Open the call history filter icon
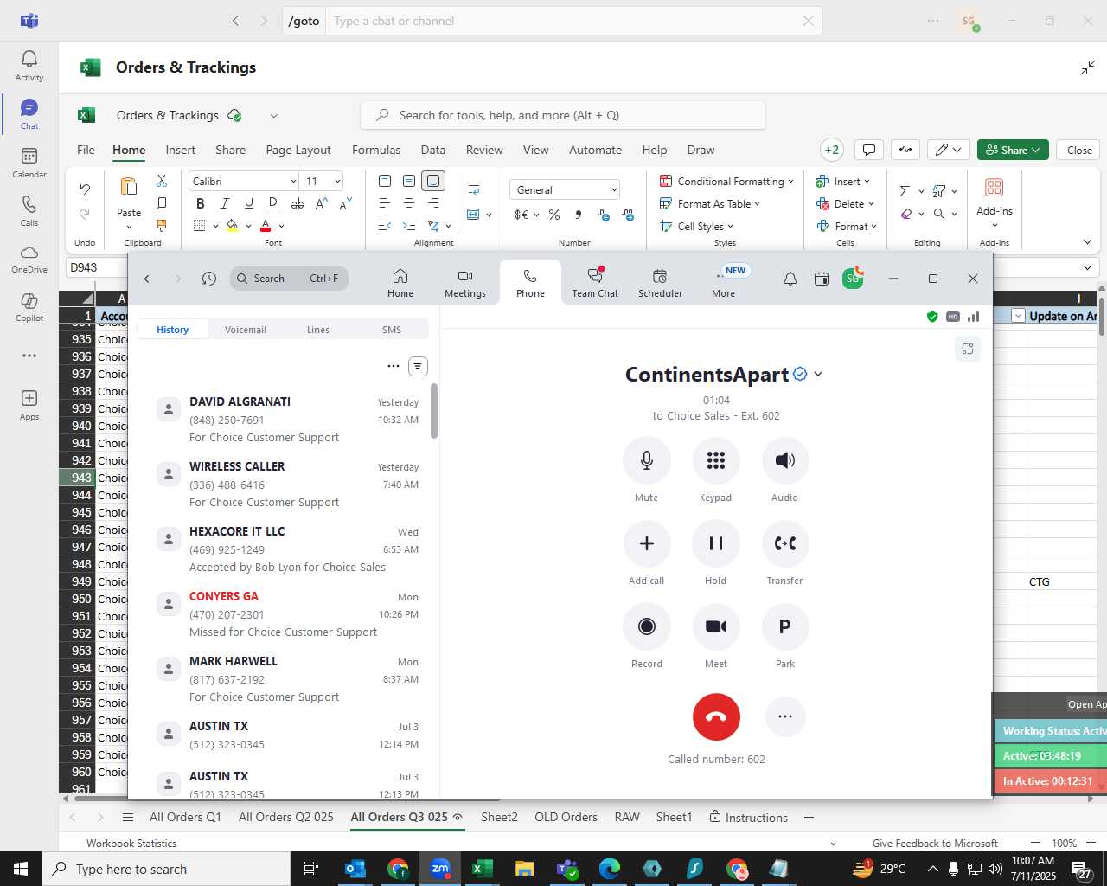 418,366
